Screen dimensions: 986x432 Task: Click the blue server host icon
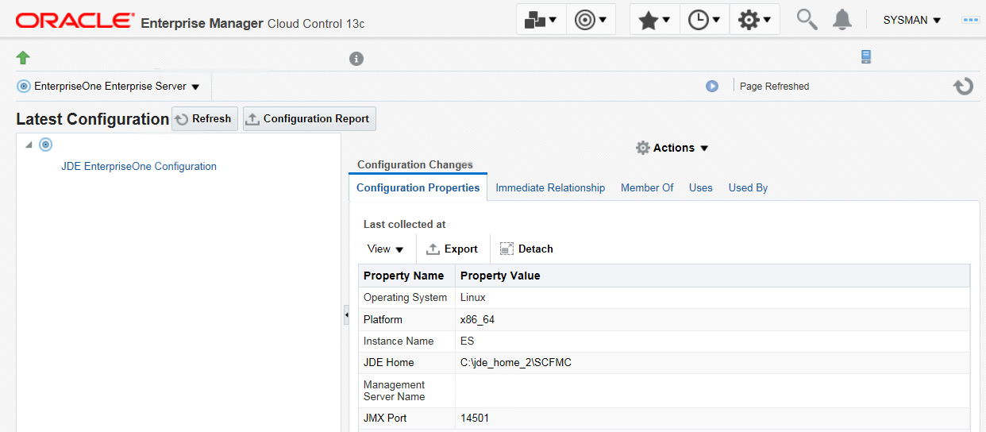point(866,56)
